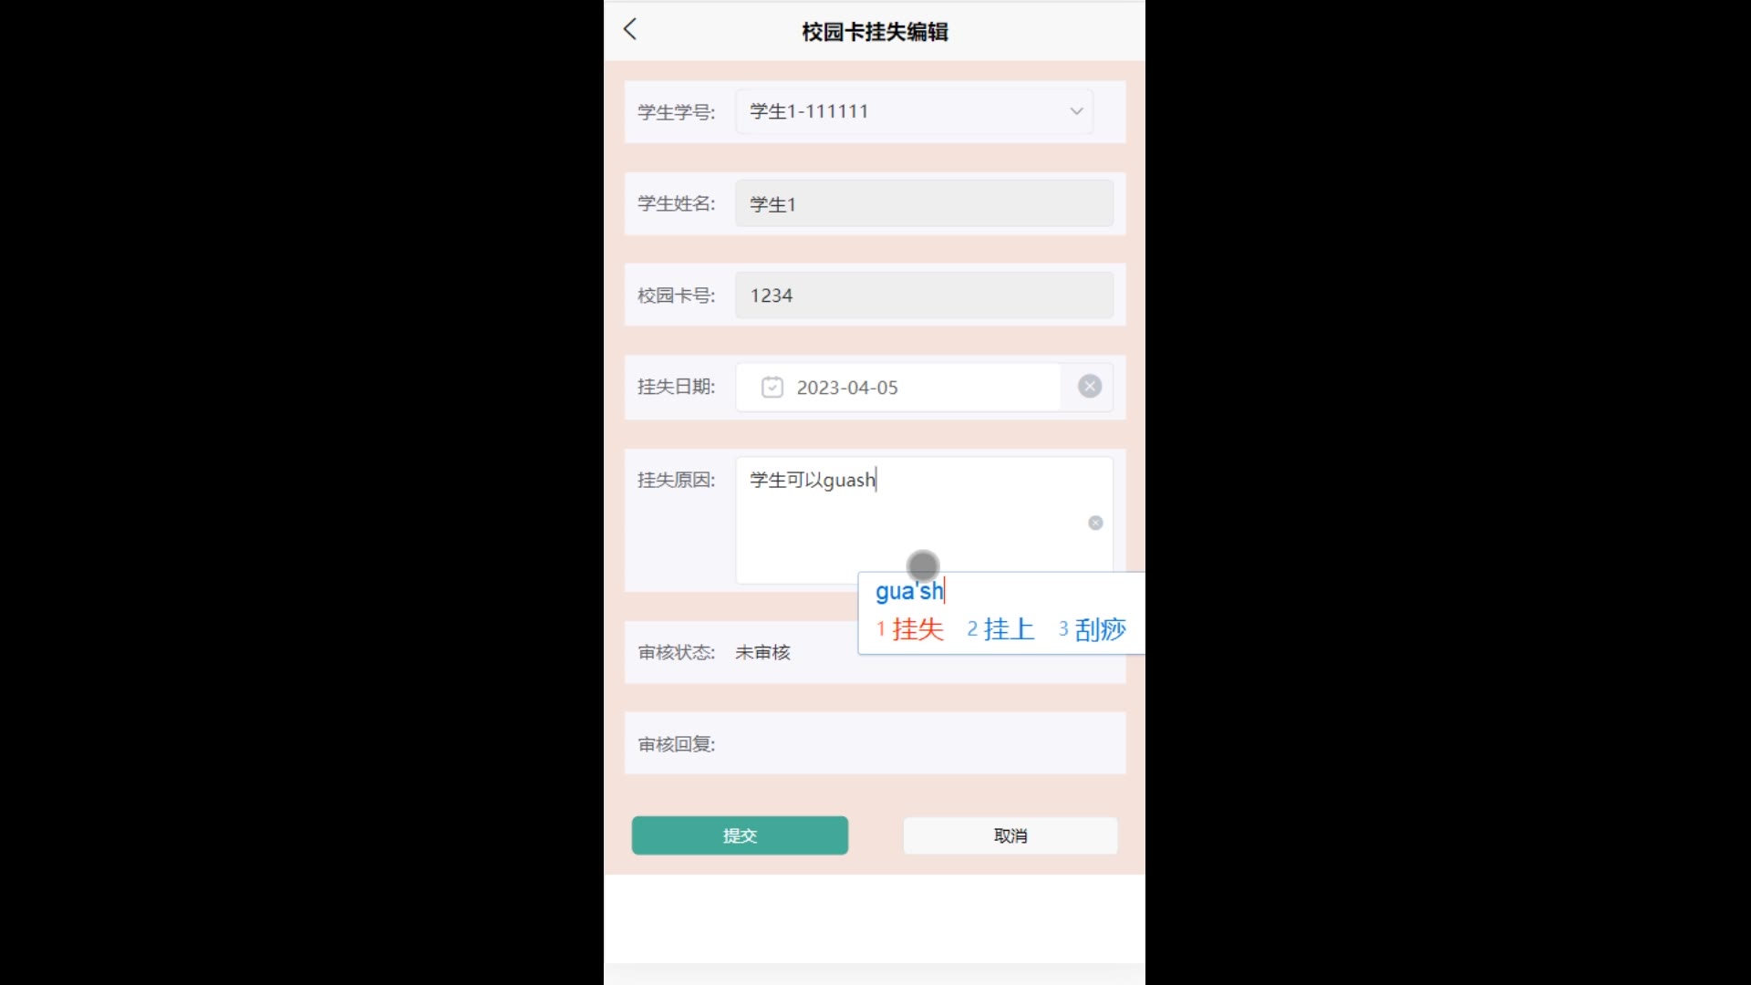Go back using the top-left arrow
The width and height of the screenshot is (1751, 985).
[x=630, y=29]
